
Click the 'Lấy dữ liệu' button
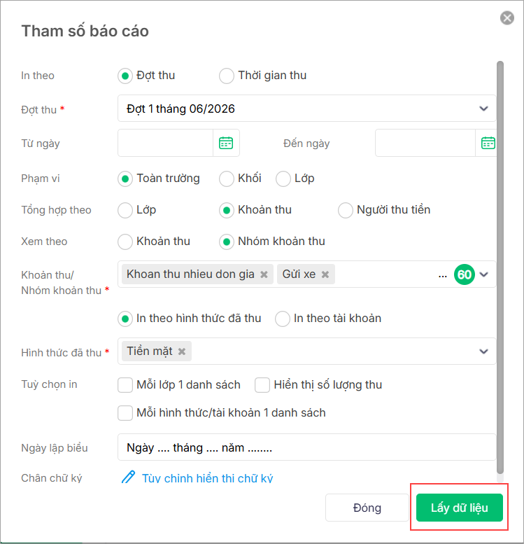pos(459,508)
